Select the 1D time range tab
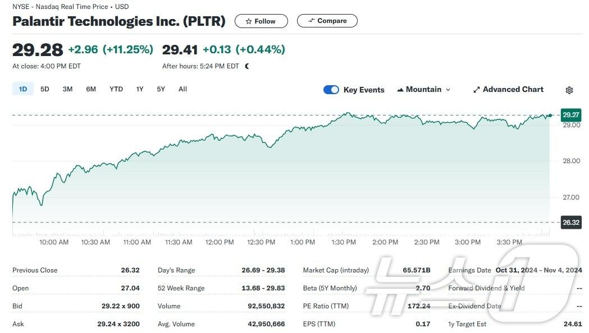 click(x=23, y=89)
